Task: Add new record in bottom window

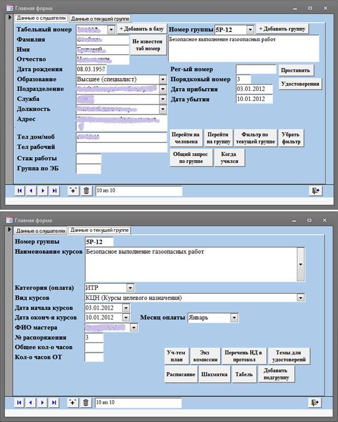Action: (x=73, y=403)
